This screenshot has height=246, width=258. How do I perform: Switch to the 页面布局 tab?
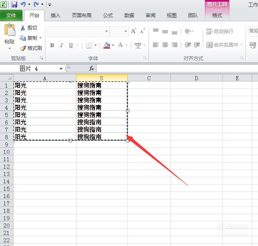pos(82,16)
